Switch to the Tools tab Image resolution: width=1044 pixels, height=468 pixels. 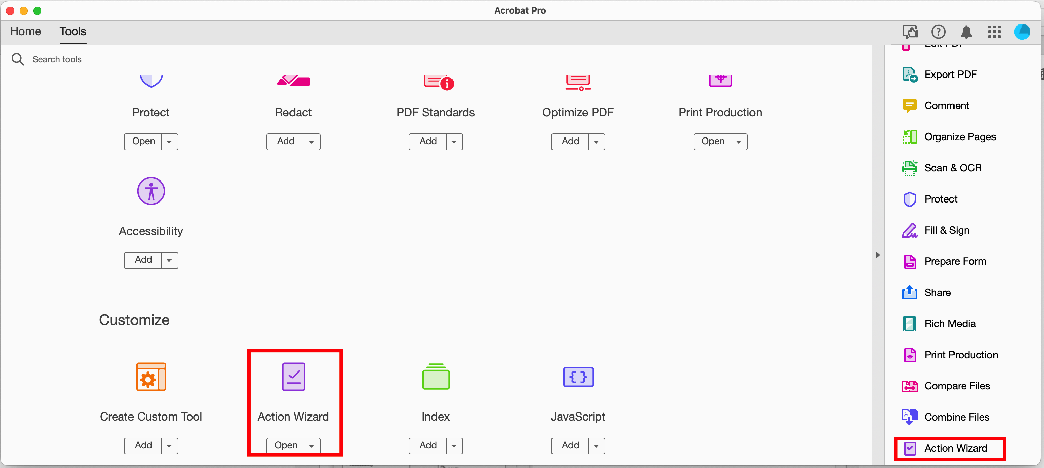(x=73, y=31)
